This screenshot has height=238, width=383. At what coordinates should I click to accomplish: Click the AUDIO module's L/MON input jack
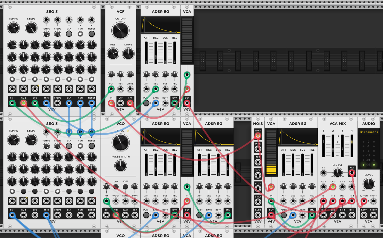click(364, 201)
